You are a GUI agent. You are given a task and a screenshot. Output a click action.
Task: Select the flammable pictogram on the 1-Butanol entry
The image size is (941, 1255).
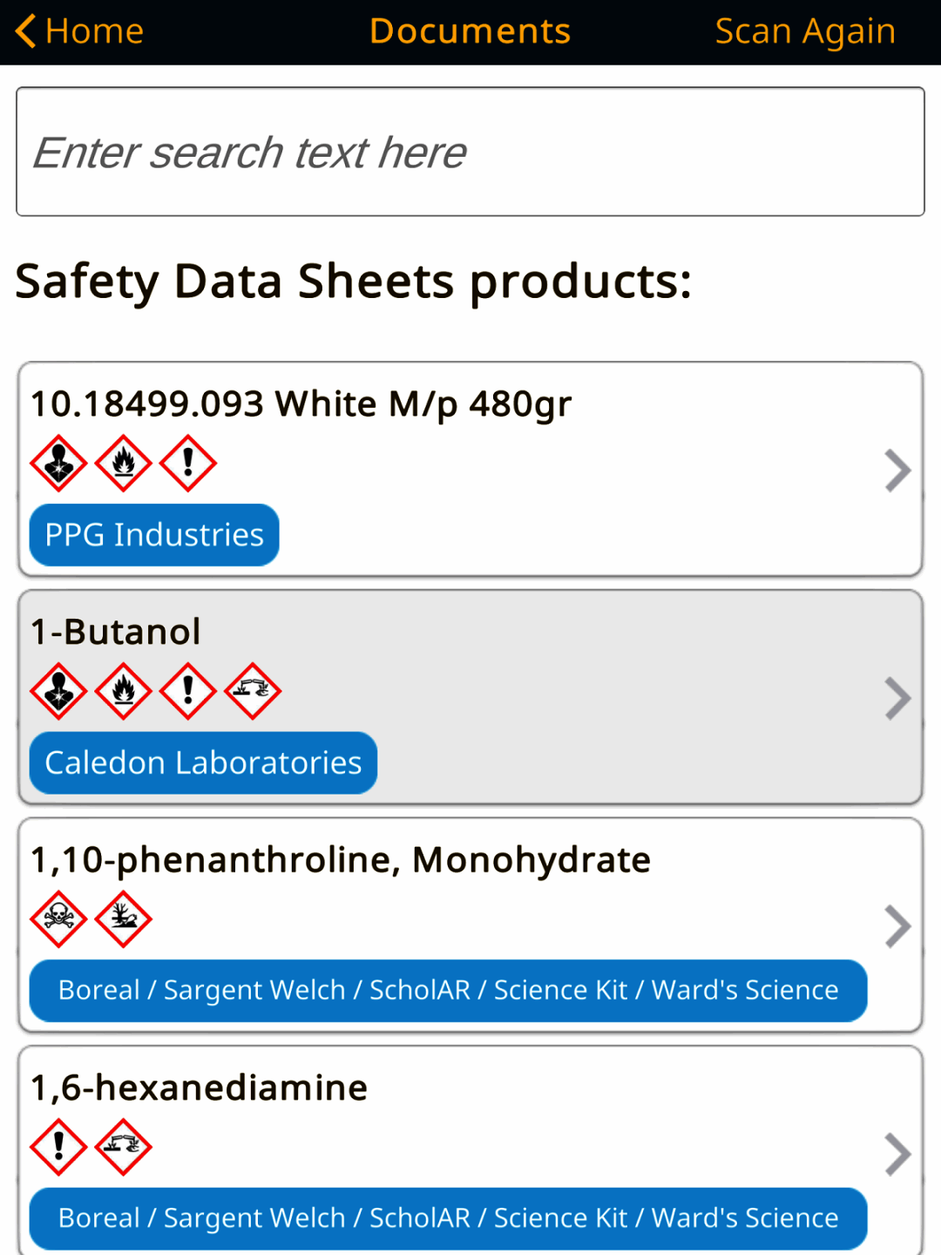click(123, 692)
